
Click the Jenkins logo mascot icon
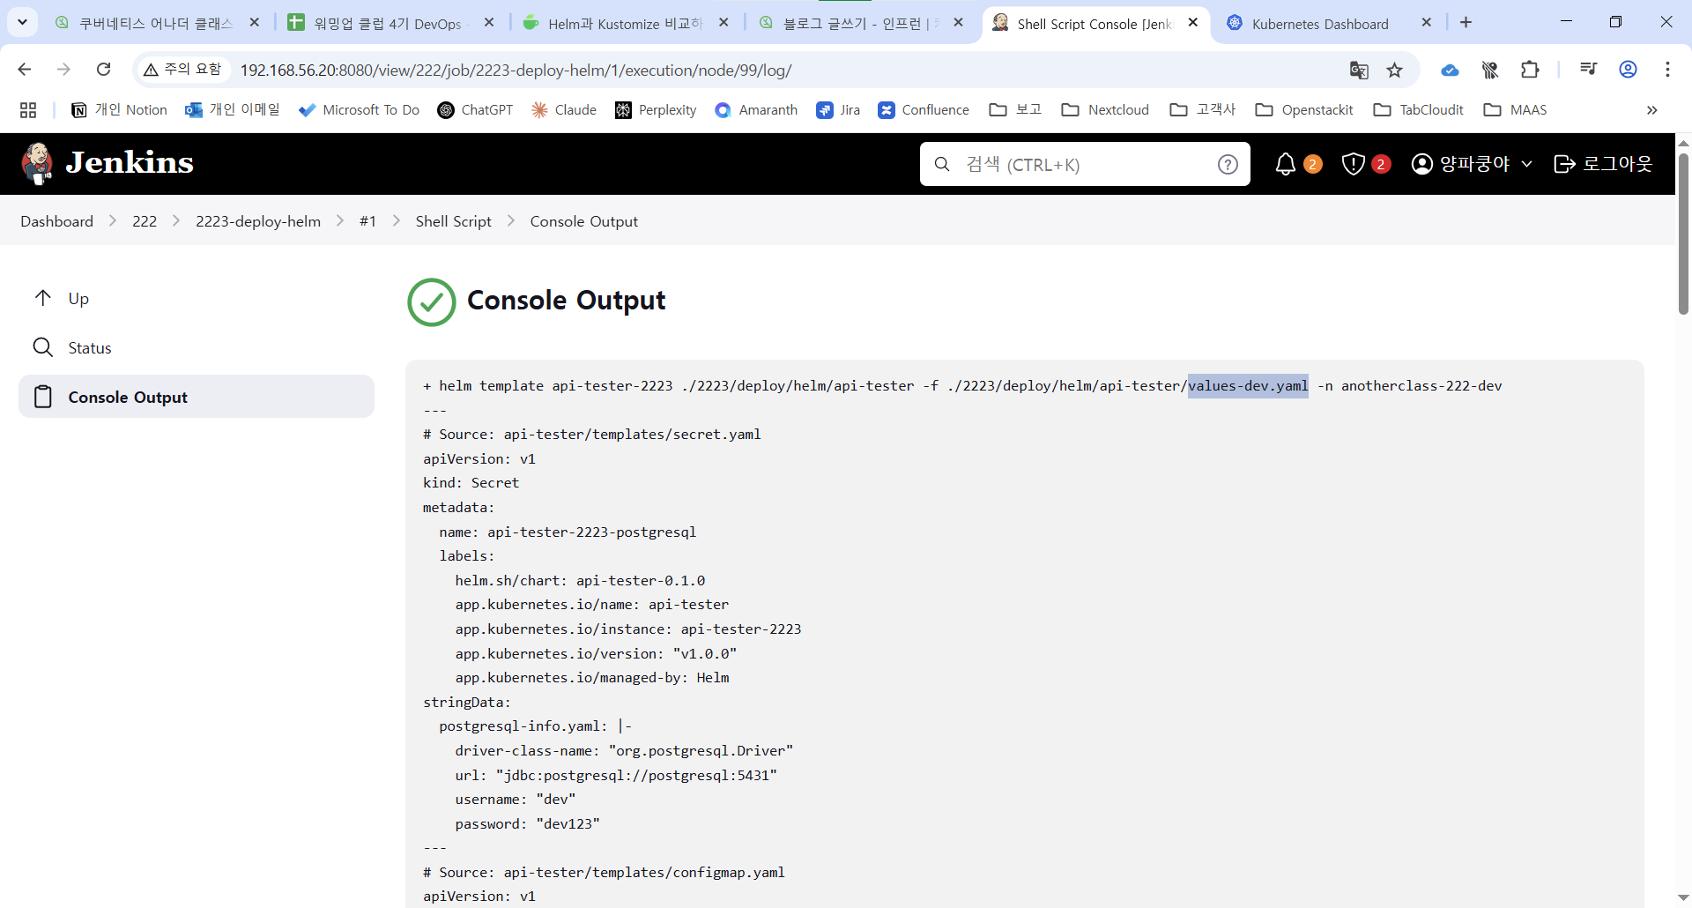click(37, 163)
